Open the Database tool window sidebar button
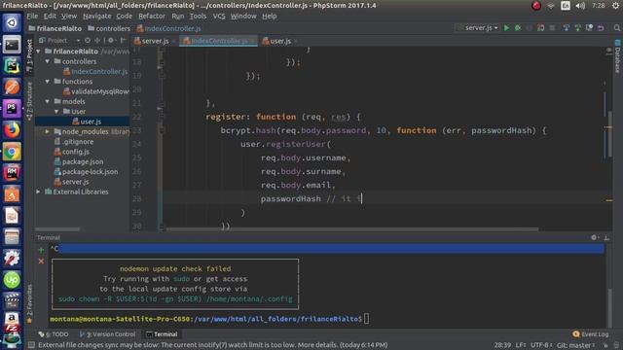This screenshot has width=623, height=350. (x=617, y=56)
